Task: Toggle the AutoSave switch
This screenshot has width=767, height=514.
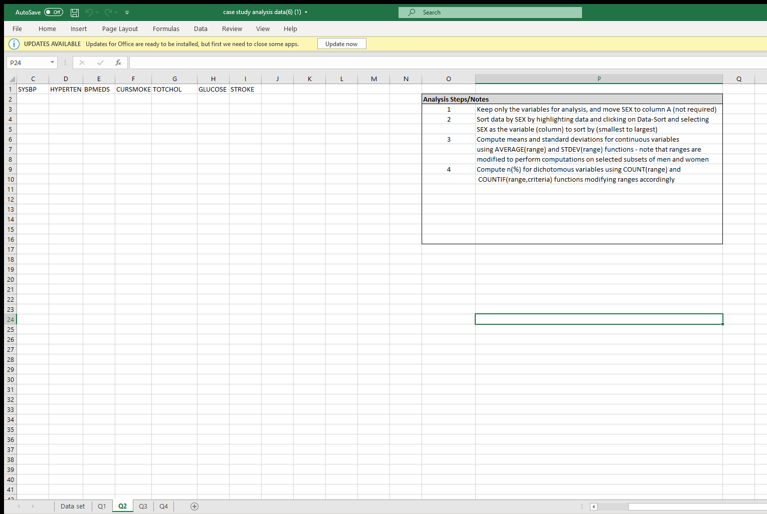Action: 54,12
